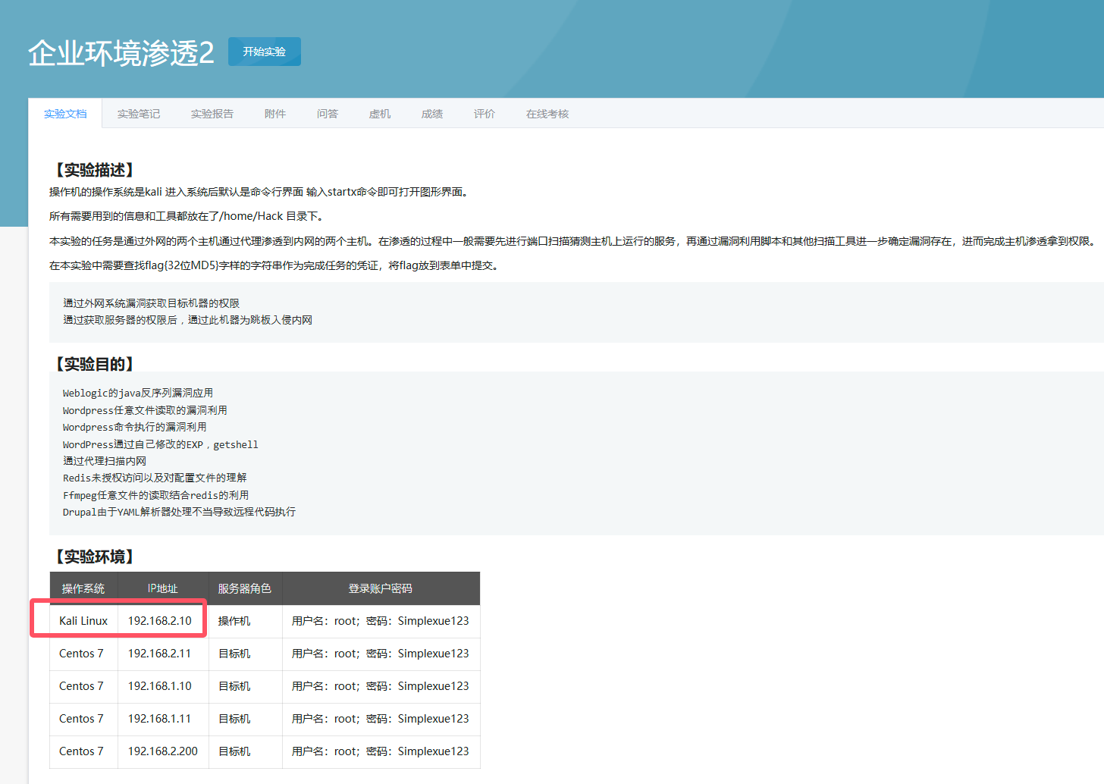Click the line 通过外网系统漏洞获取目标机器的权限
Screen dimensions: 1104x784
point(152,303)
